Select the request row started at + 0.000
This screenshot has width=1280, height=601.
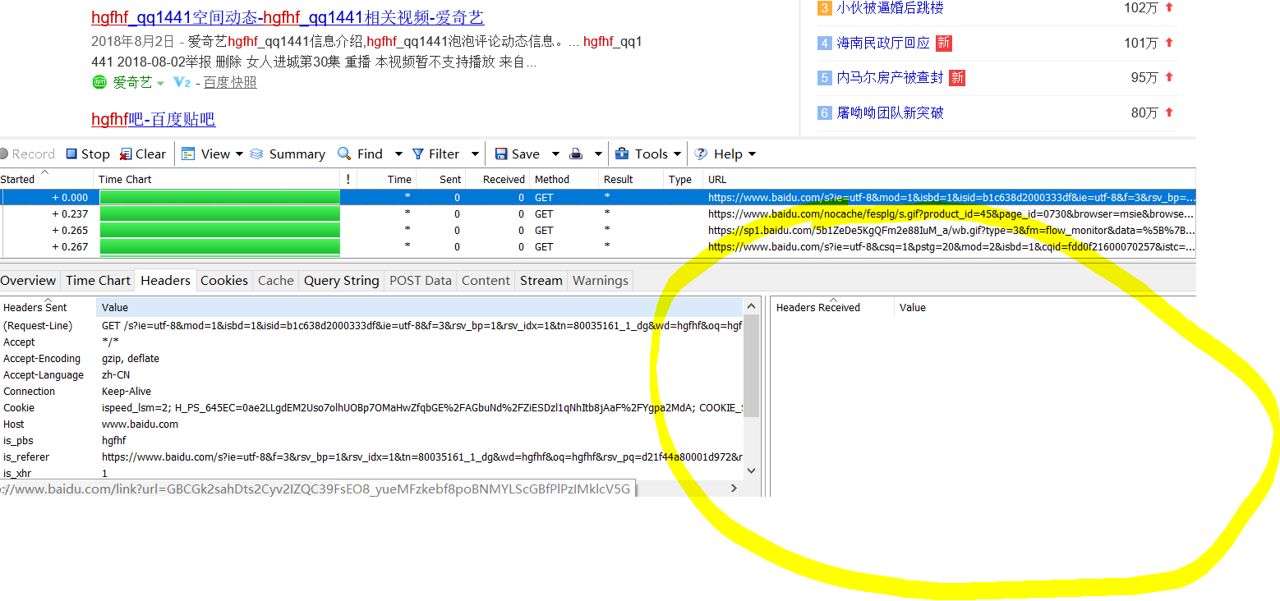click(598, 197)
